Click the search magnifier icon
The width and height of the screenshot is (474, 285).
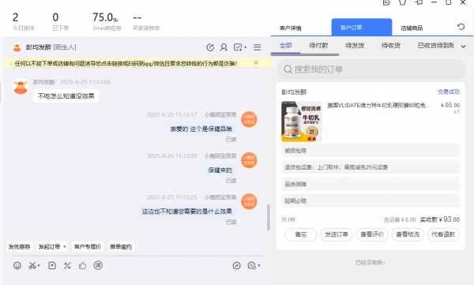coord(288,69)
